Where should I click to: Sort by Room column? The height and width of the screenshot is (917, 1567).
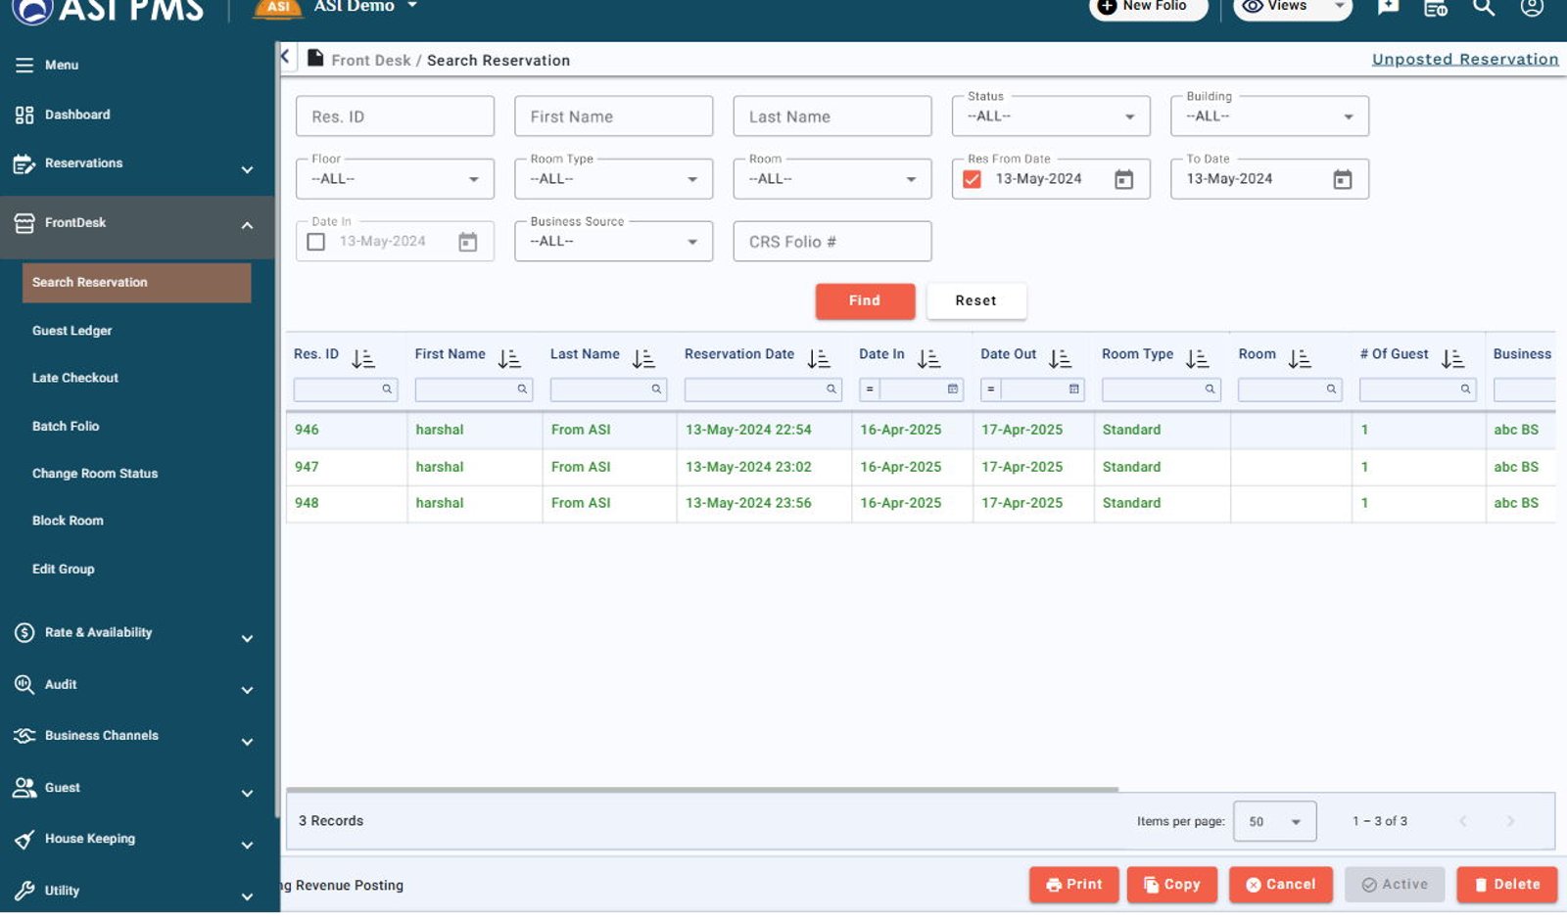(x=1300, y=359)
